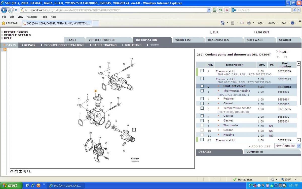Screen dimensions: 302x189
Task: Stop loading with the red X icon
Action: [227, 10]
